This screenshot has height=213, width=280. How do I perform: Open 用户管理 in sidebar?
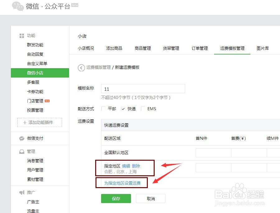click(x=35, y=170)
